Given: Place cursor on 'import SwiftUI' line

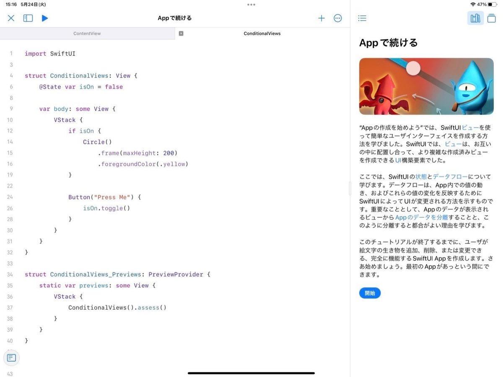Looking at the screenshot, I should 50,54.
